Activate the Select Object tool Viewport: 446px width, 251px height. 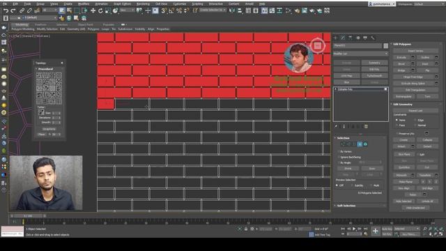pyautogui.click(x=62, y=11)
